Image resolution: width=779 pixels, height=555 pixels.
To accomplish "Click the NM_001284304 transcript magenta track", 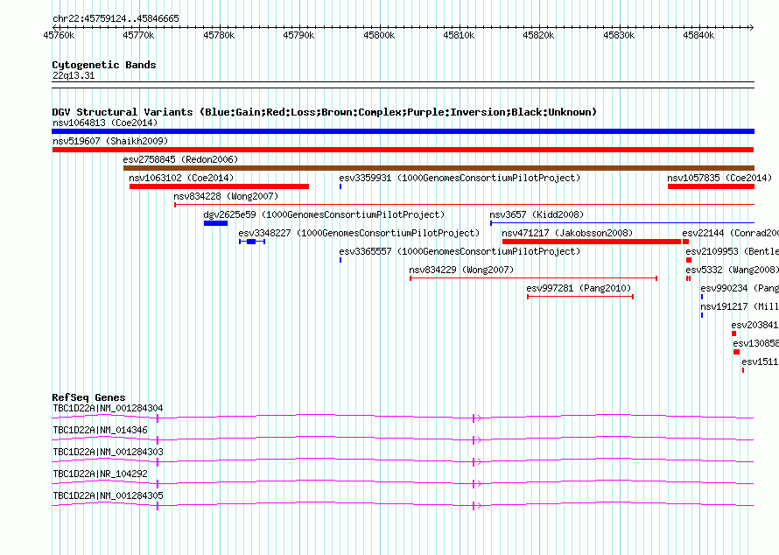I will click(x=403, y=418).
